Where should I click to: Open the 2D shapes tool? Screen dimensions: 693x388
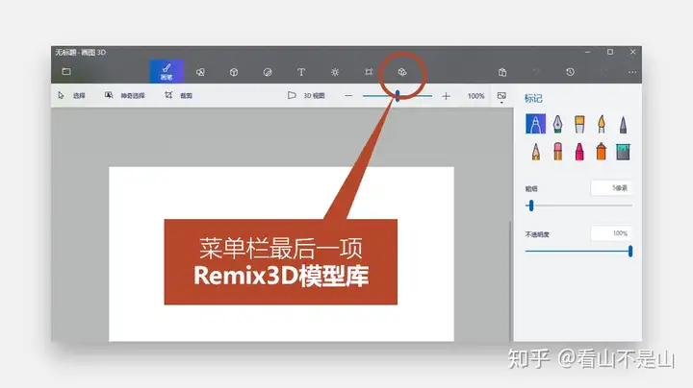200,72
